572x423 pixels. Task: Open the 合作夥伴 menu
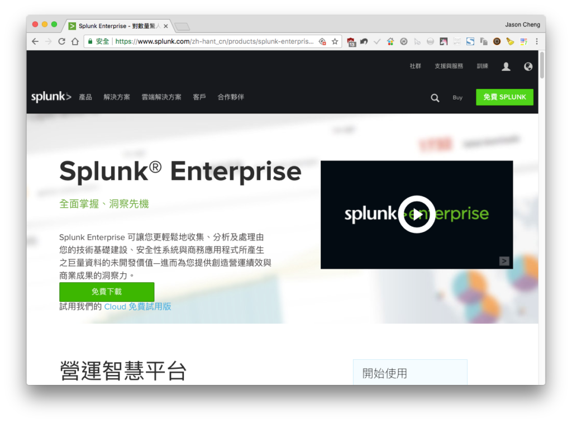[231, 97]
